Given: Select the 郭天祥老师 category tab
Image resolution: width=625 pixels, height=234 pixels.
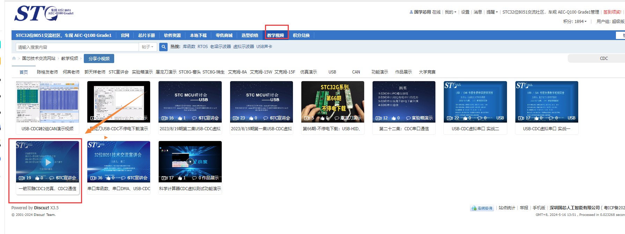Looking at the screenshot, I should (x=95, y=72).
